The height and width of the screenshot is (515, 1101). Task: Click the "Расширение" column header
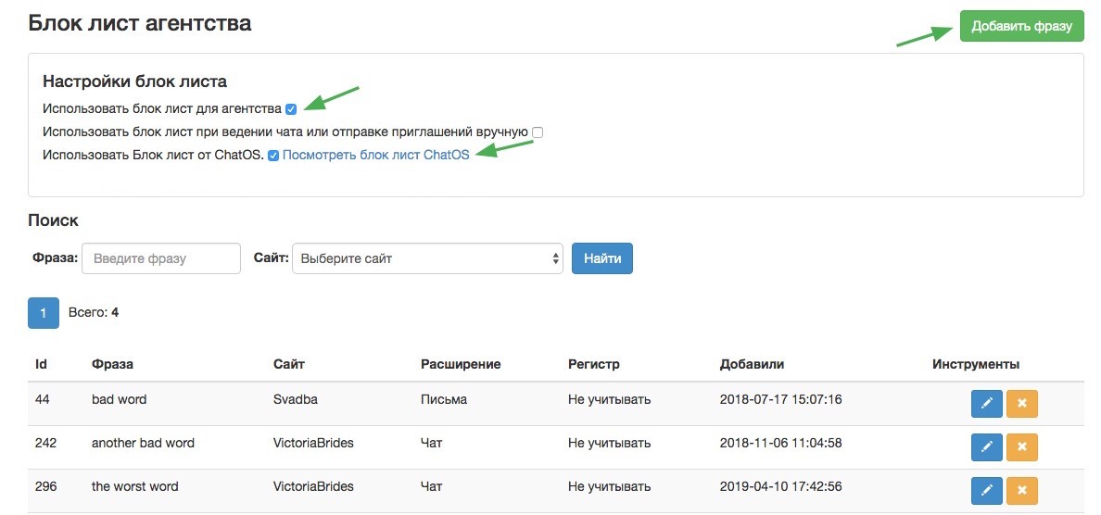pos(461,364)
